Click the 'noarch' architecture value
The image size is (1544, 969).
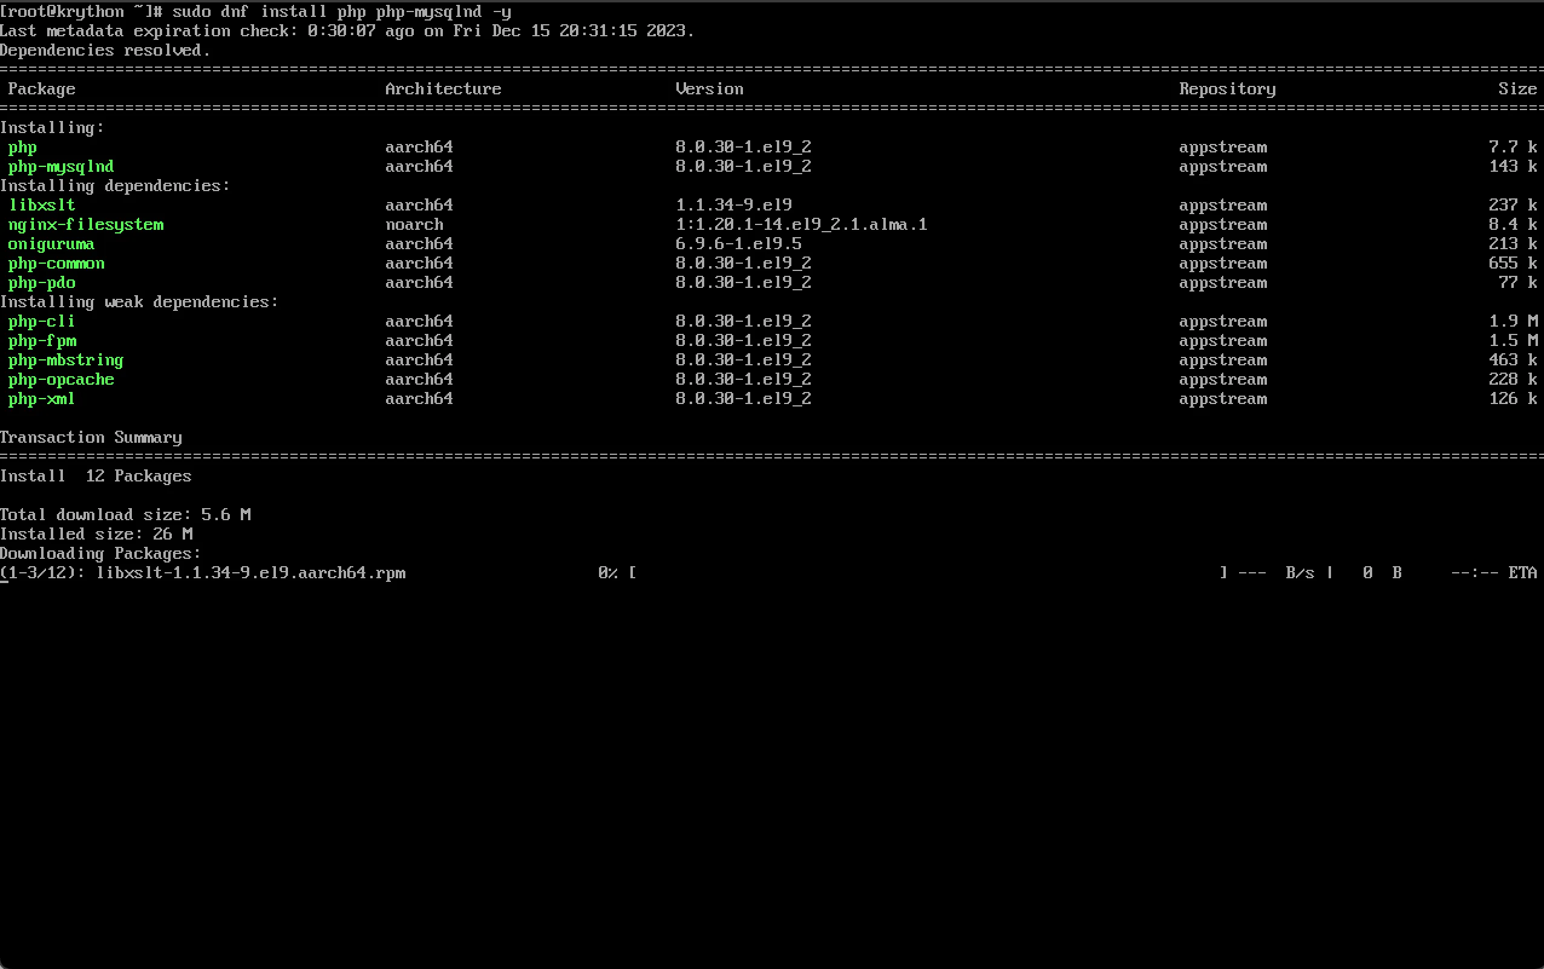coord(414,224)
